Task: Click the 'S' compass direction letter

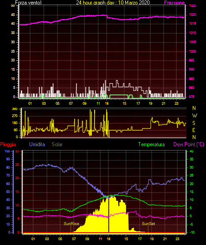Action: point(194,123)
